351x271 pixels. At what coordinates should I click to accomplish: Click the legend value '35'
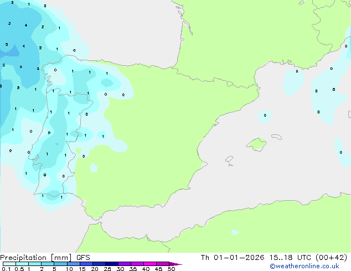pos(133,269)
